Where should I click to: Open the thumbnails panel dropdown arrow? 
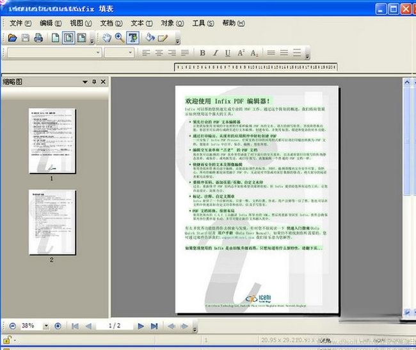(x=85, y=82)
